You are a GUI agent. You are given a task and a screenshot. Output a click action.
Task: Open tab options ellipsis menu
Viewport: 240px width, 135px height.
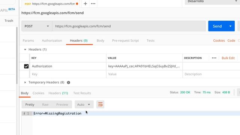pyautogui.click(x=93, y=3)
